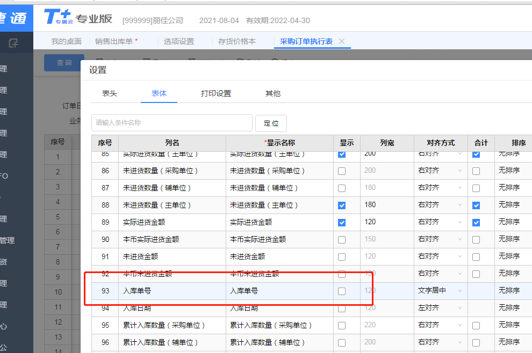The width and height of the screenshot is (532, 353).
Task: Check display for row 91 未进货金额
Action: (342, 257)
